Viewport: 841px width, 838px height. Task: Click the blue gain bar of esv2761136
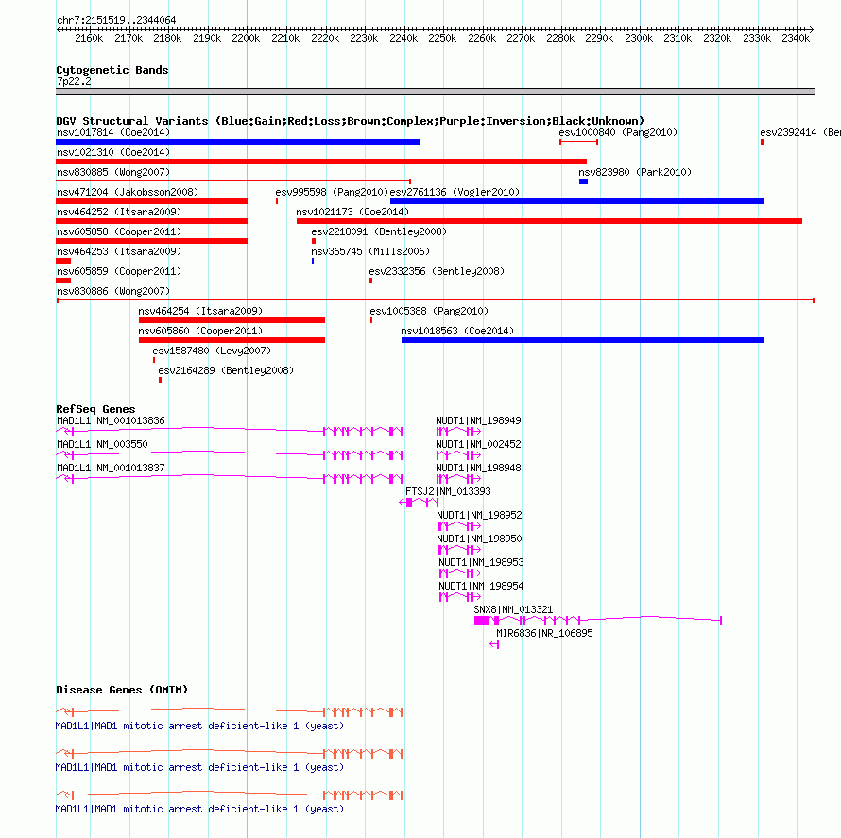pyautogui.click(x=577, y=201)
